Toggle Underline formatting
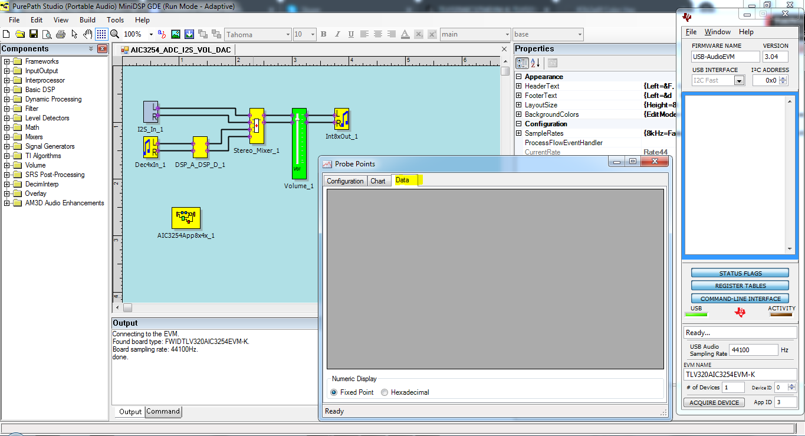Image resolution: width=805 pixels, height=436 pixels. tap(350, 34)
